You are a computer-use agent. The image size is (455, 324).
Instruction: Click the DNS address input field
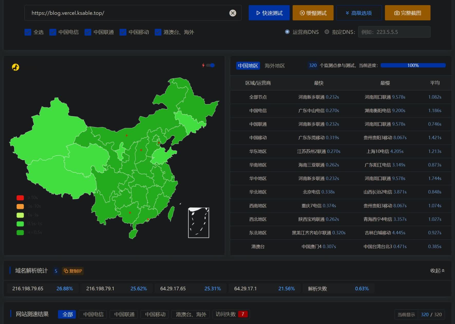(x=394, y=32)
